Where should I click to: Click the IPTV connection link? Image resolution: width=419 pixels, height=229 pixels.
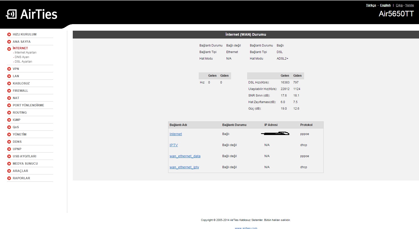(x=174, y=145)
